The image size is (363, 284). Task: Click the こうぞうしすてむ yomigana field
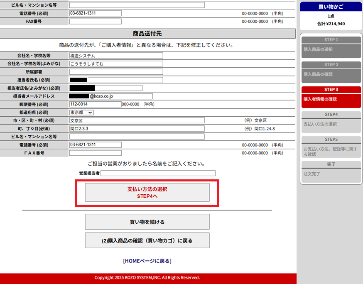(x=116, y=64)
